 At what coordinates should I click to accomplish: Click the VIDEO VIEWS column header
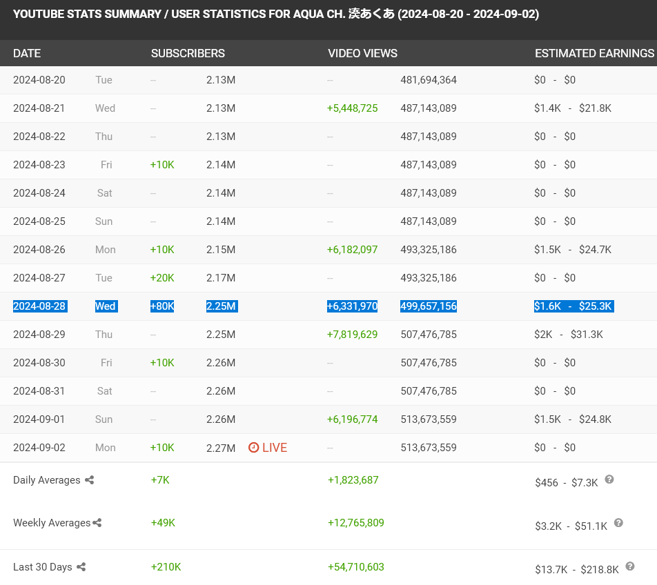click(362, 53)
